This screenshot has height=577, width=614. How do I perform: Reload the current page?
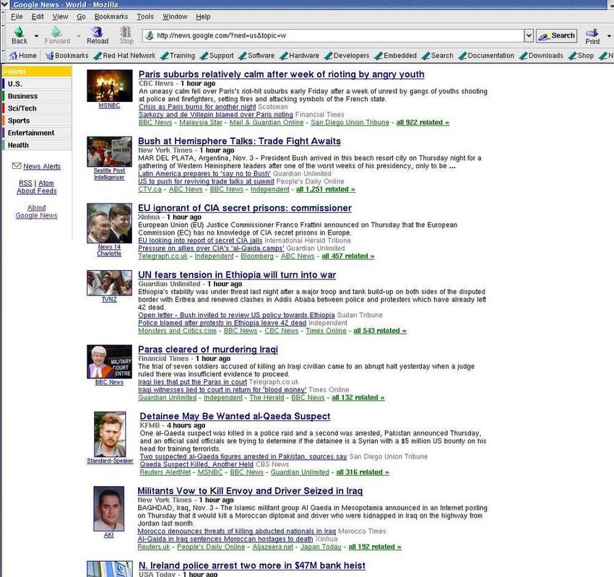coord(98,35)
